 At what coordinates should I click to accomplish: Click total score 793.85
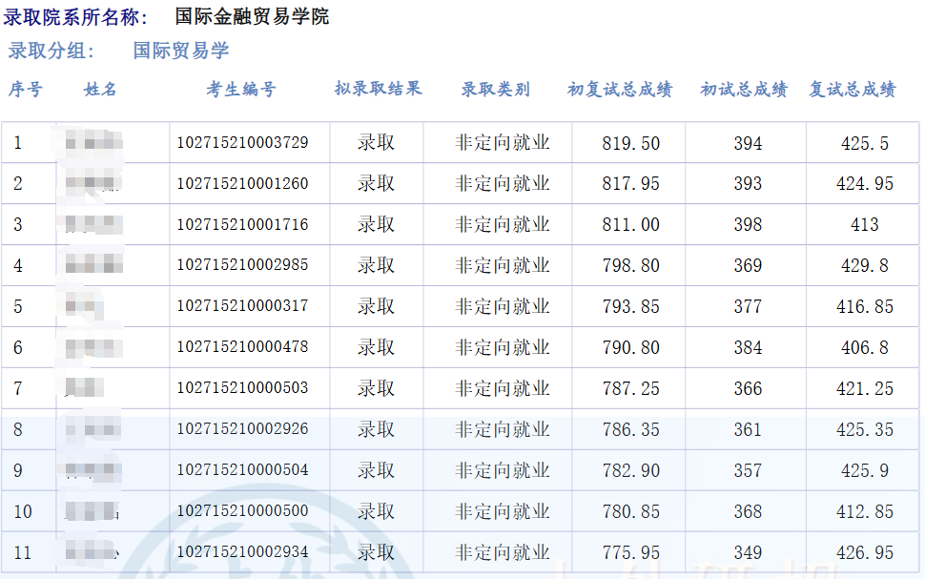[x=630, y=307]
